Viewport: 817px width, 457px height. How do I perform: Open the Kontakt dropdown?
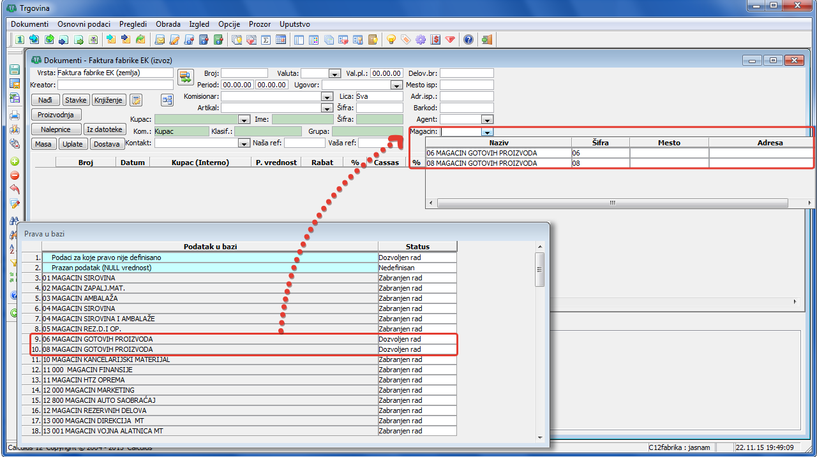click(243, 143)
